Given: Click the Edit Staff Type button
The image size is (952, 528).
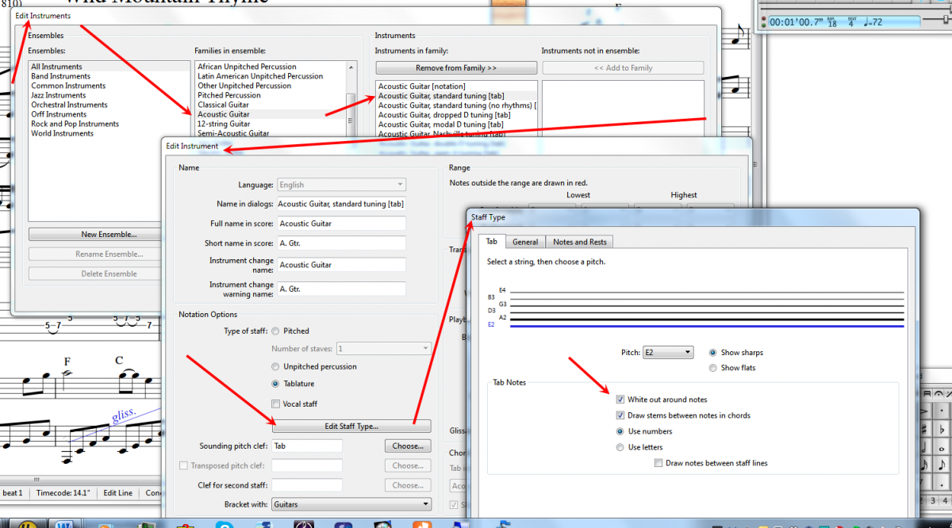Looking at the screenshot, I should point(351,427).
